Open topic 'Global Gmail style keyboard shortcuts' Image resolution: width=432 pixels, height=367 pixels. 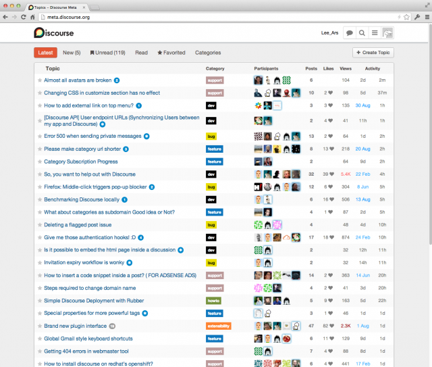pos(88,339)
